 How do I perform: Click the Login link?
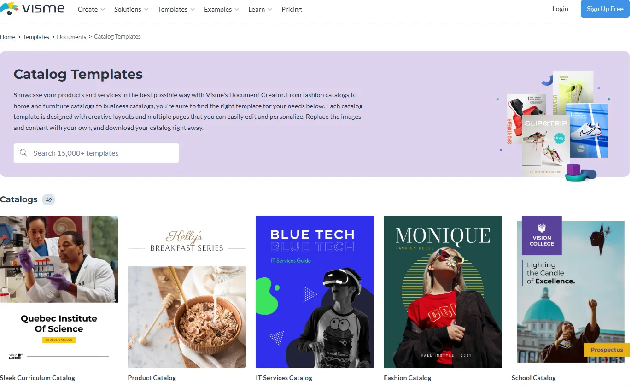[x=560, y=9]
